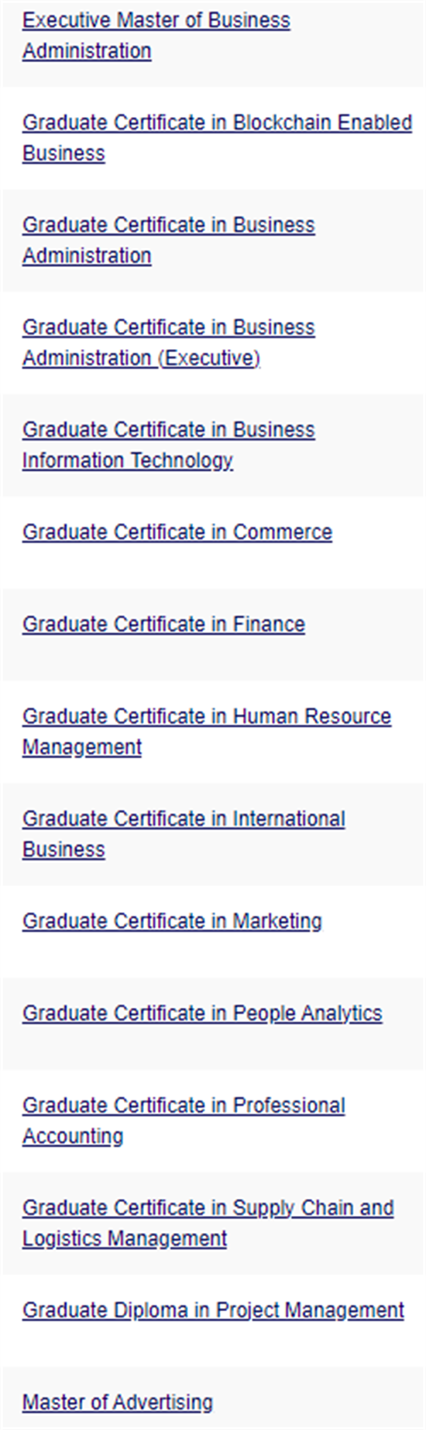
Task: Click 'Logistics Management' line of Supply Chain link
Action: [125, 1239]
